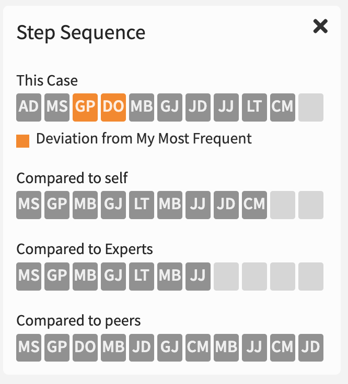This screenshot has height=384, width=348.
Task: Click the JD step under Compared to self
Action: tap(226, 205)
